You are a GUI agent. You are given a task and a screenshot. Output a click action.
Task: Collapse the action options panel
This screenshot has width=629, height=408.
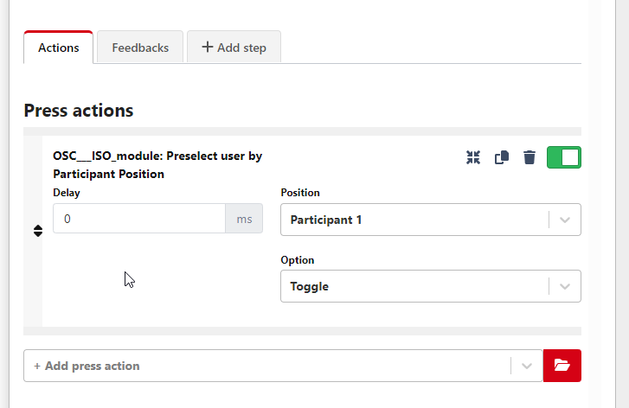pos(472,157)
